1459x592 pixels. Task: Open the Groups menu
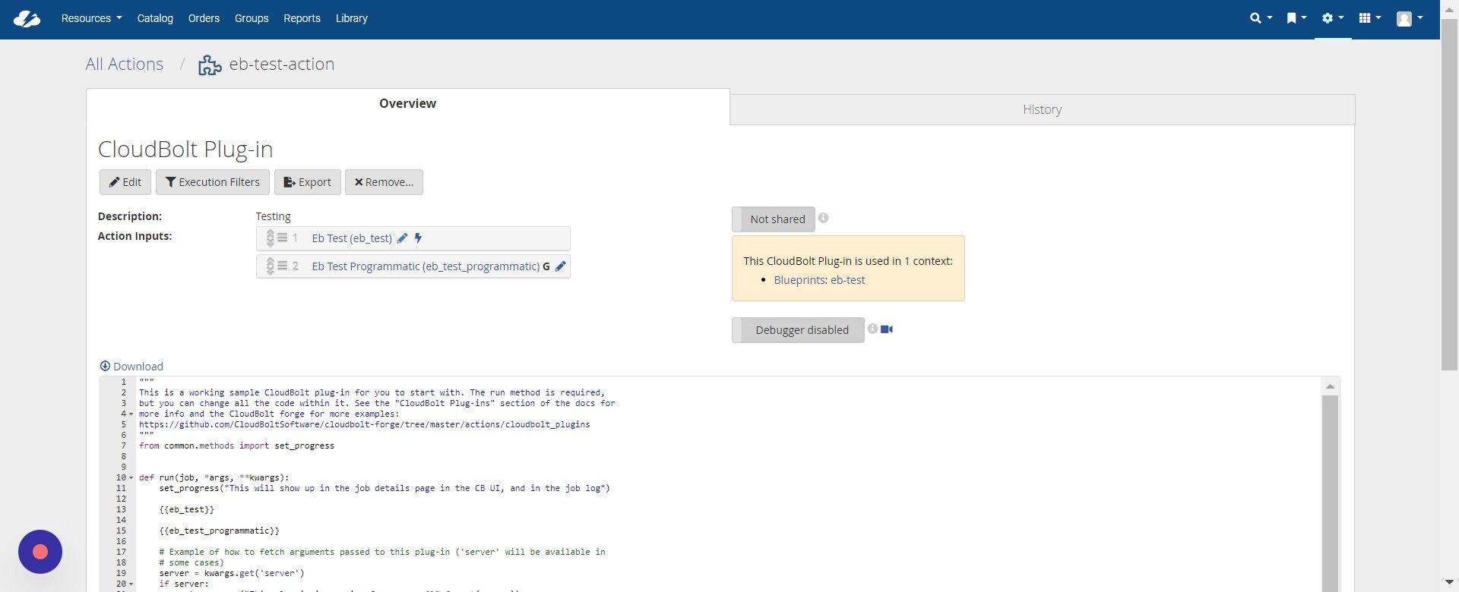pos(252,18)
